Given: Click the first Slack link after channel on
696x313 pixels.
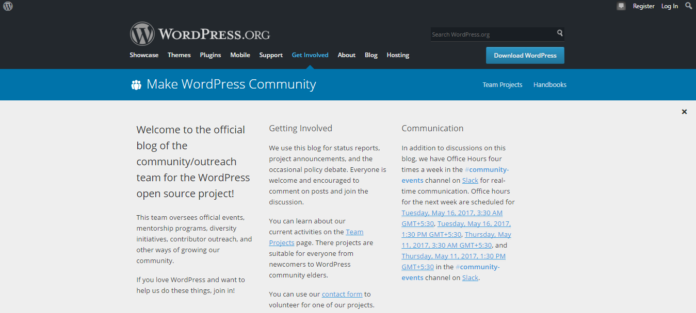Looking at the screenshot, I should coord(470,181).
